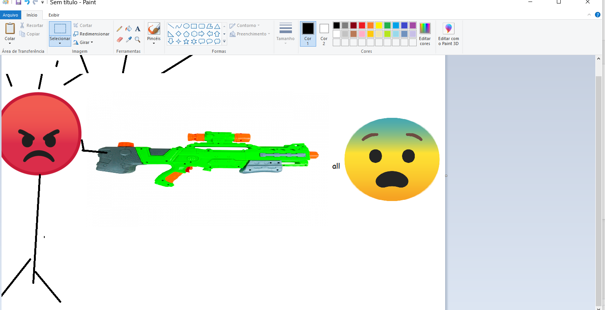The width and height of the screenshot is (605, 310).
Task: Click Editar com o Paint 3D
Action: pos(449,34)
